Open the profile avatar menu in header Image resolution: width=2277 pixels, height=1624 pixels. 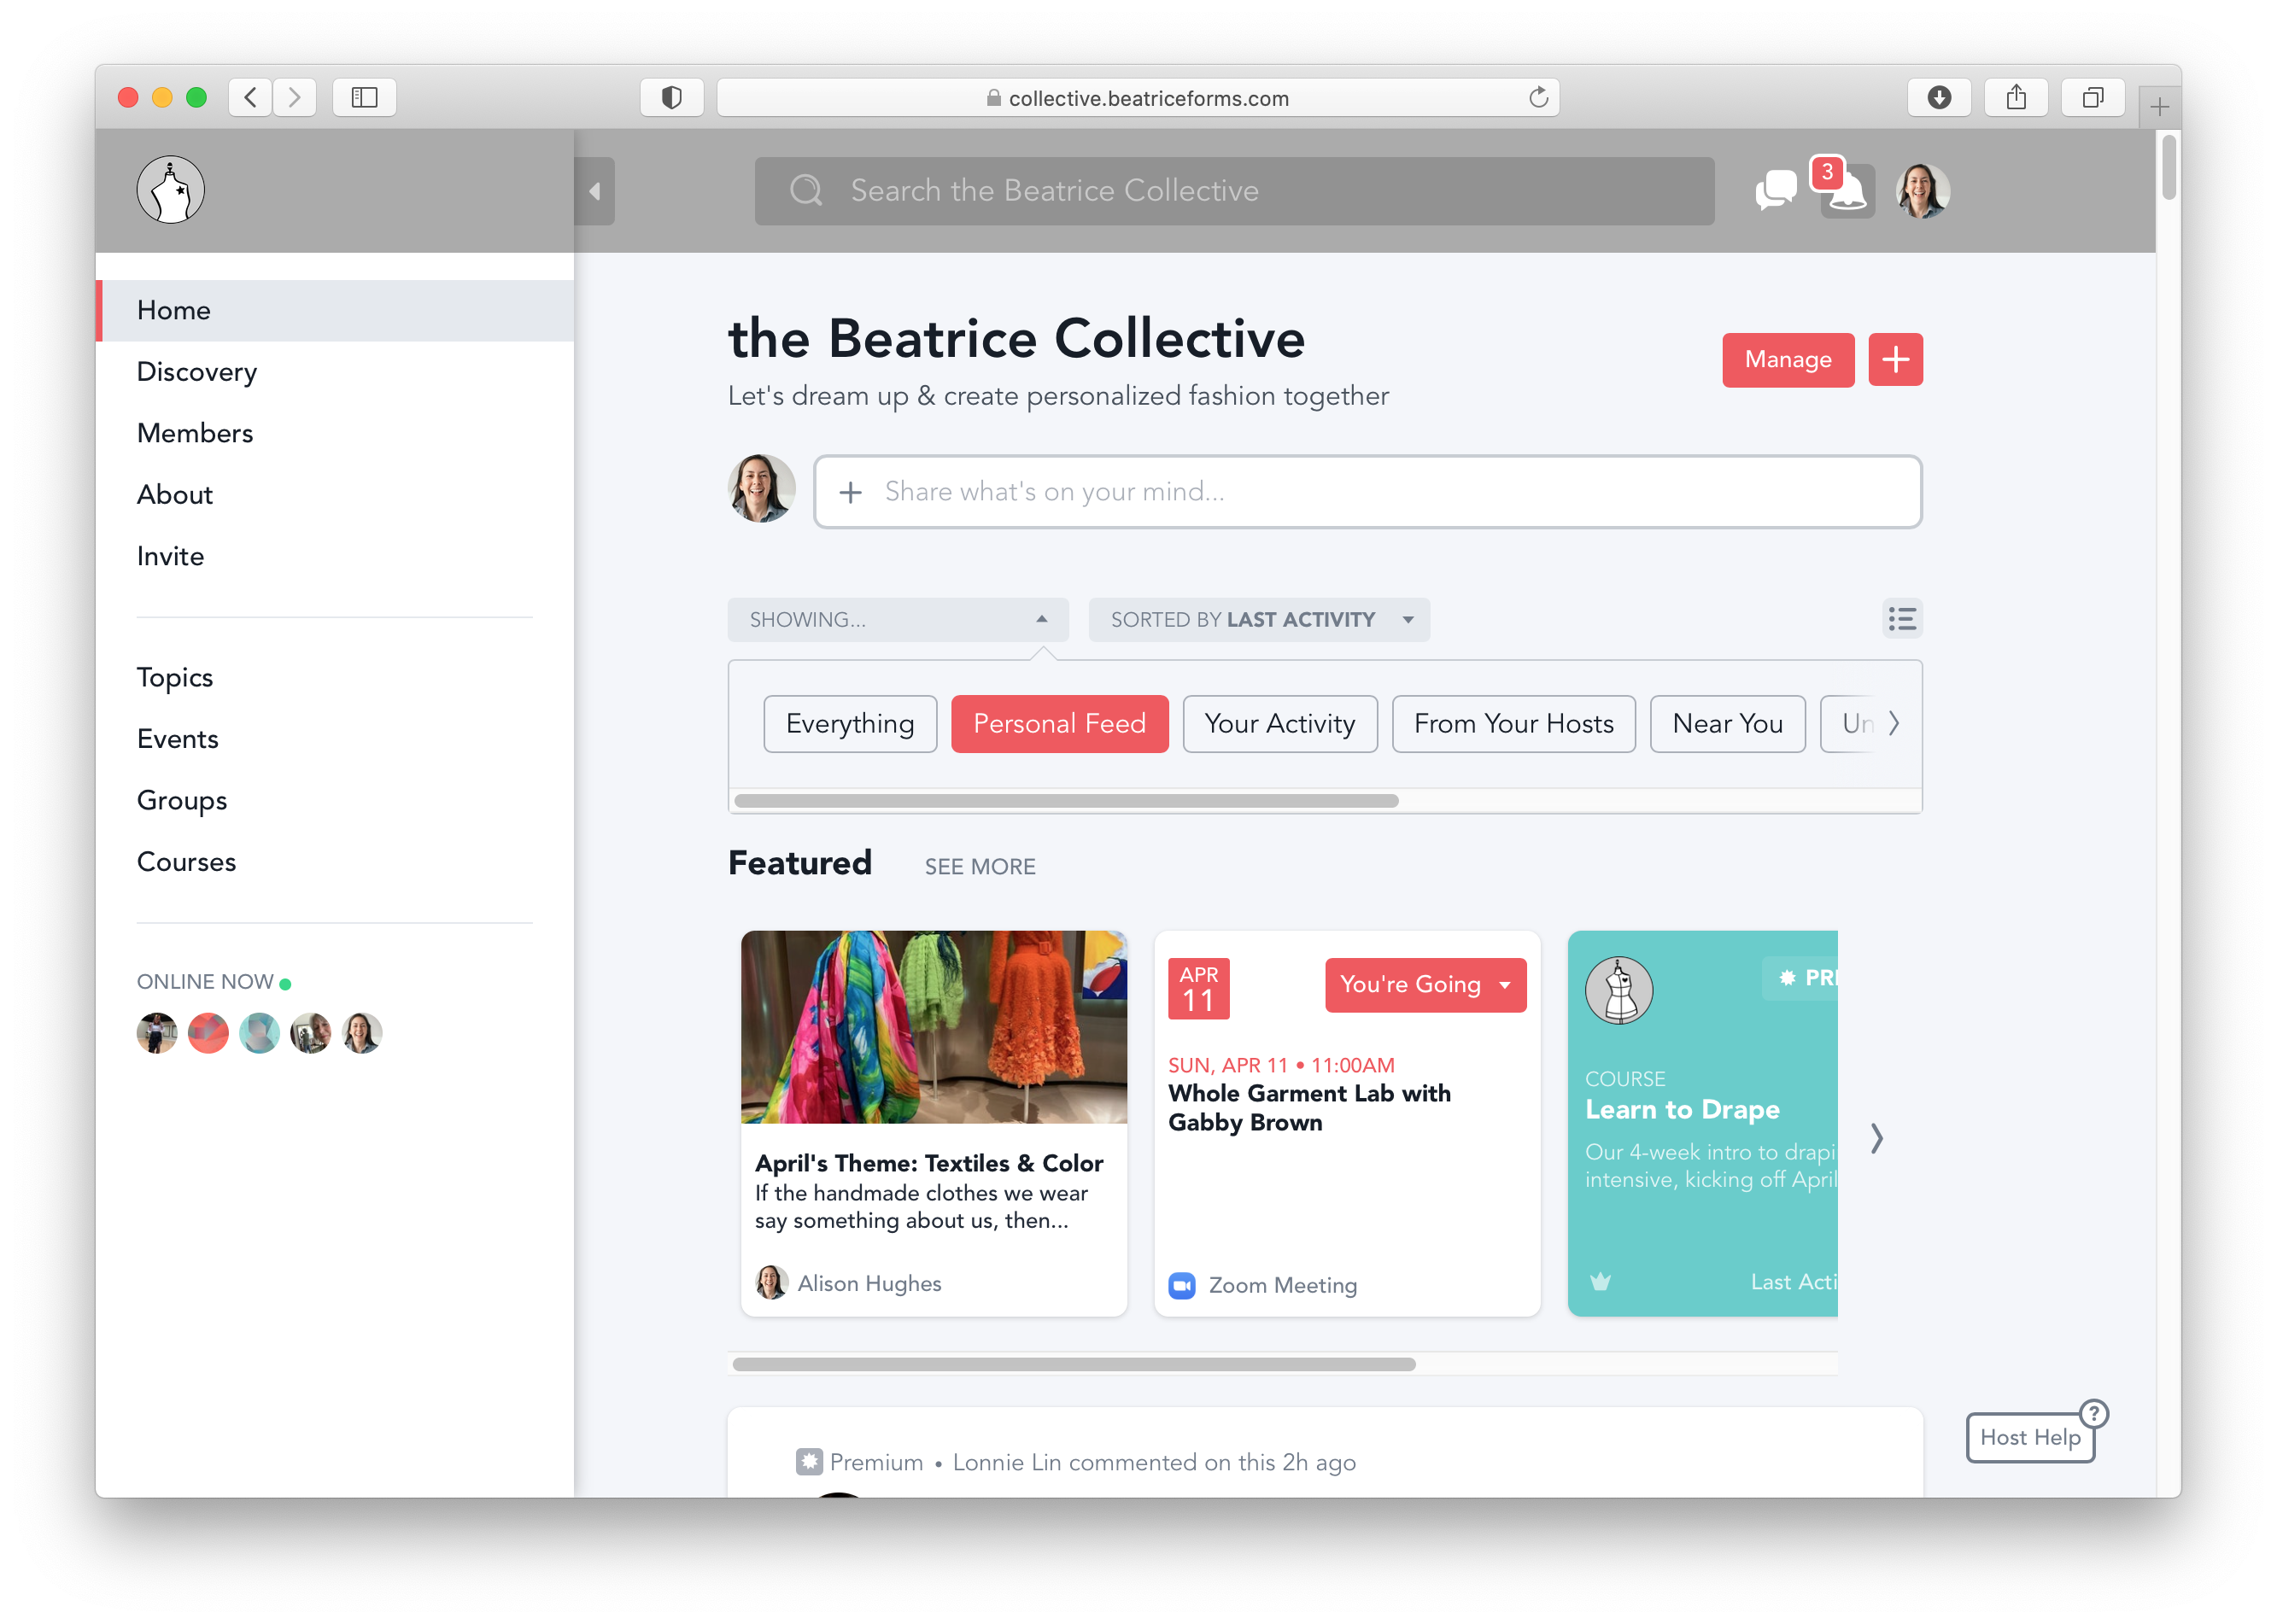[1922, 190]
